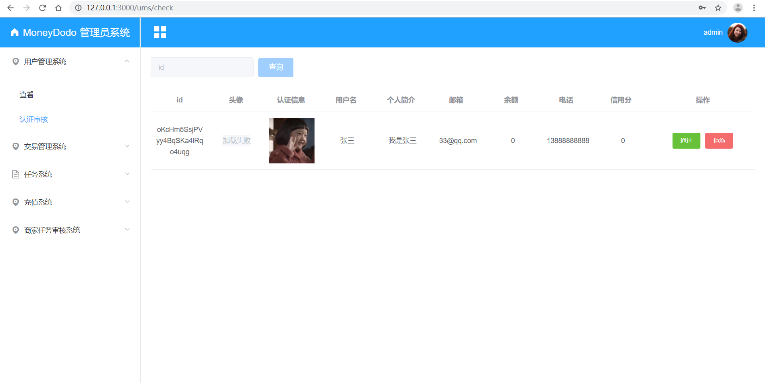The width and height of the screenshot is (765, 383).
Task: Click the admin username label
Action: click(x=713, y=32)
